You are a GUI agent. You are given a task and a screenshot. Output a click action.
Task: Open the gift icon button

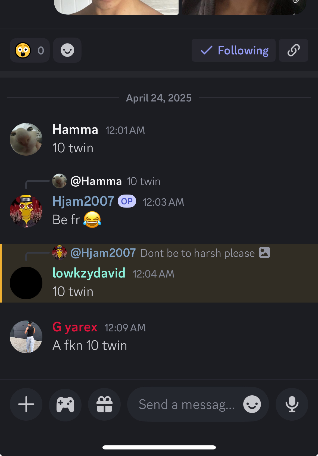point(104,404)
